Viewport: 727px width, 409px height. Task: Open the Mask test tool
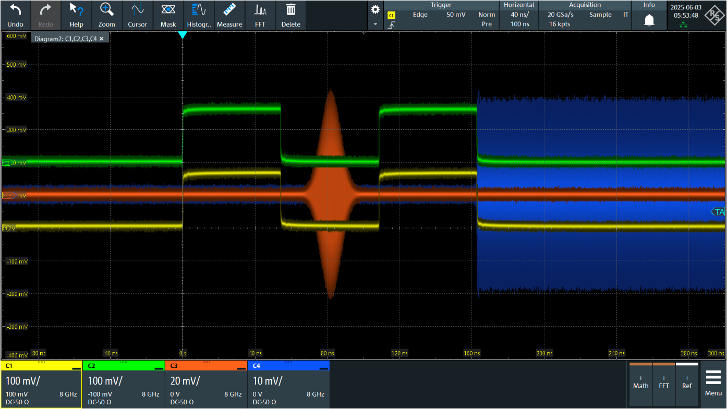[168, 10]
